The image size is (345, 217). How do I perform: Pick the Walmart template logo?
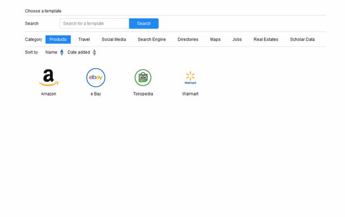point(190,77)
